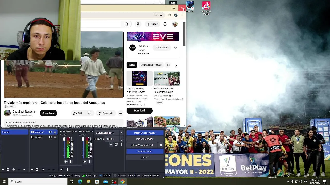This screenshot has height=185, width=330.
Task: Dislike the video with thumbs down
Action: coord(89,113)
